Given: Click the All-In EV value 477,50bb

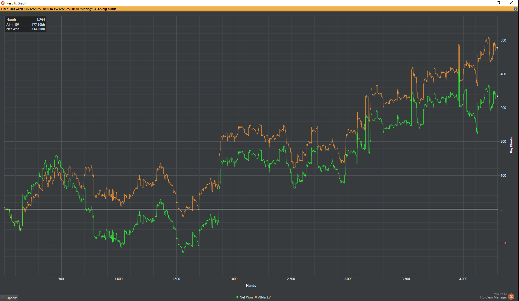Looking at the screenshot, I should coord(38,25).
